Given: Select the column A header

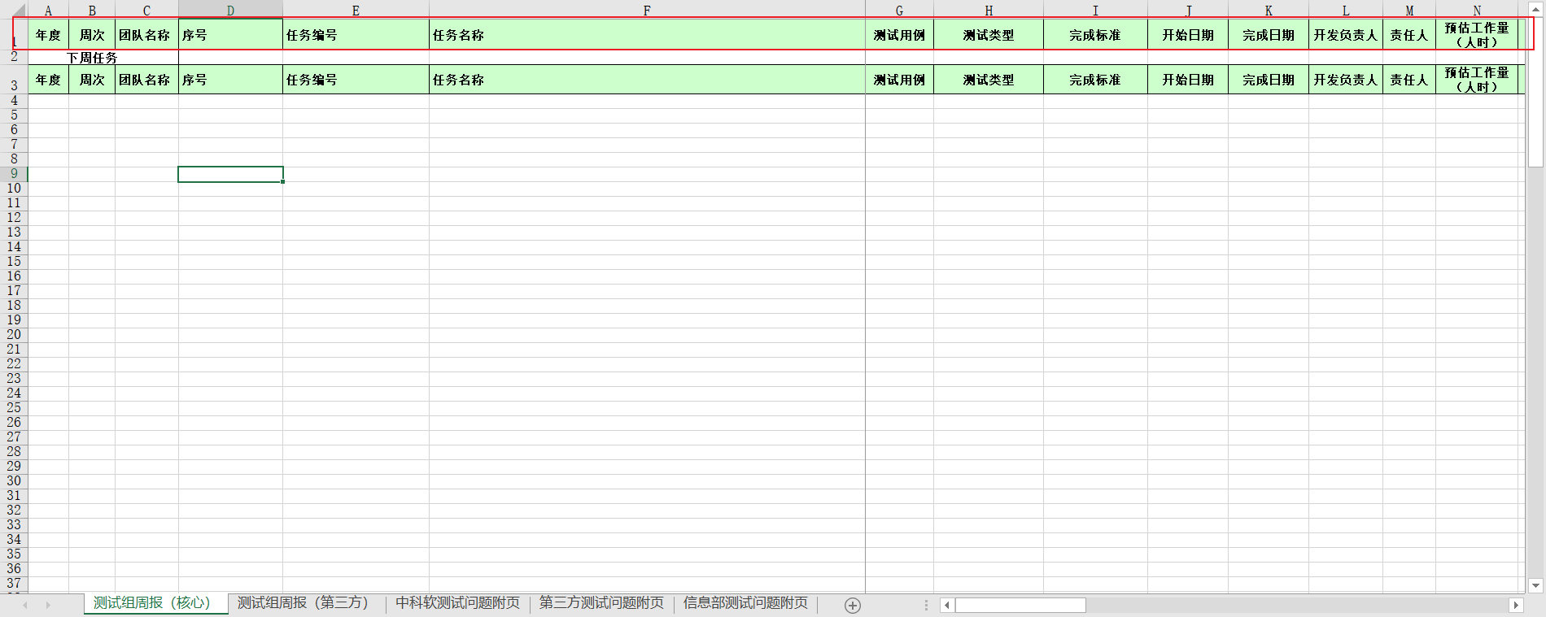Looking at the screenshot, I should [49, 11].
